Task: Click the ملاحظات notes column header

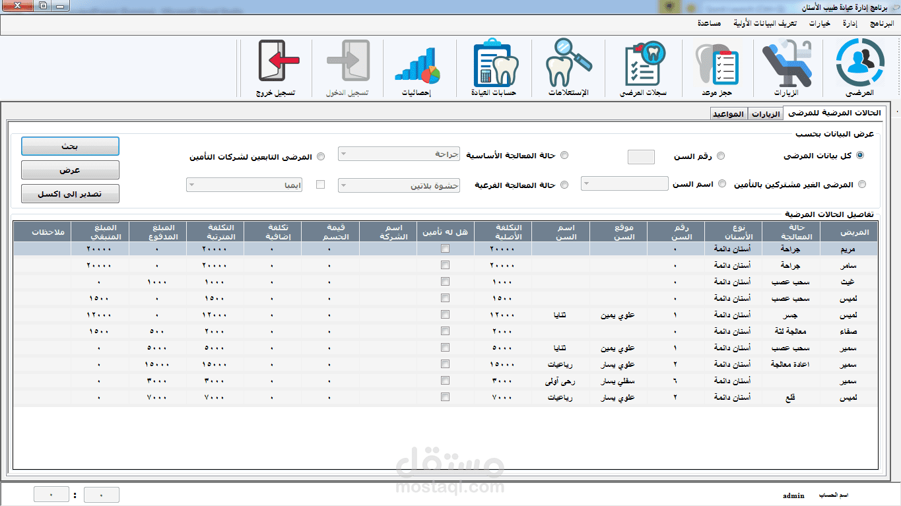Action: click(43, 232)
